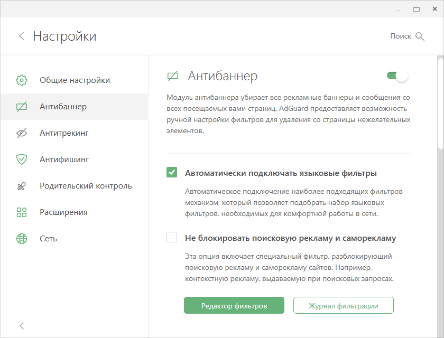Click the shield icon for Антифишинг

22,159
